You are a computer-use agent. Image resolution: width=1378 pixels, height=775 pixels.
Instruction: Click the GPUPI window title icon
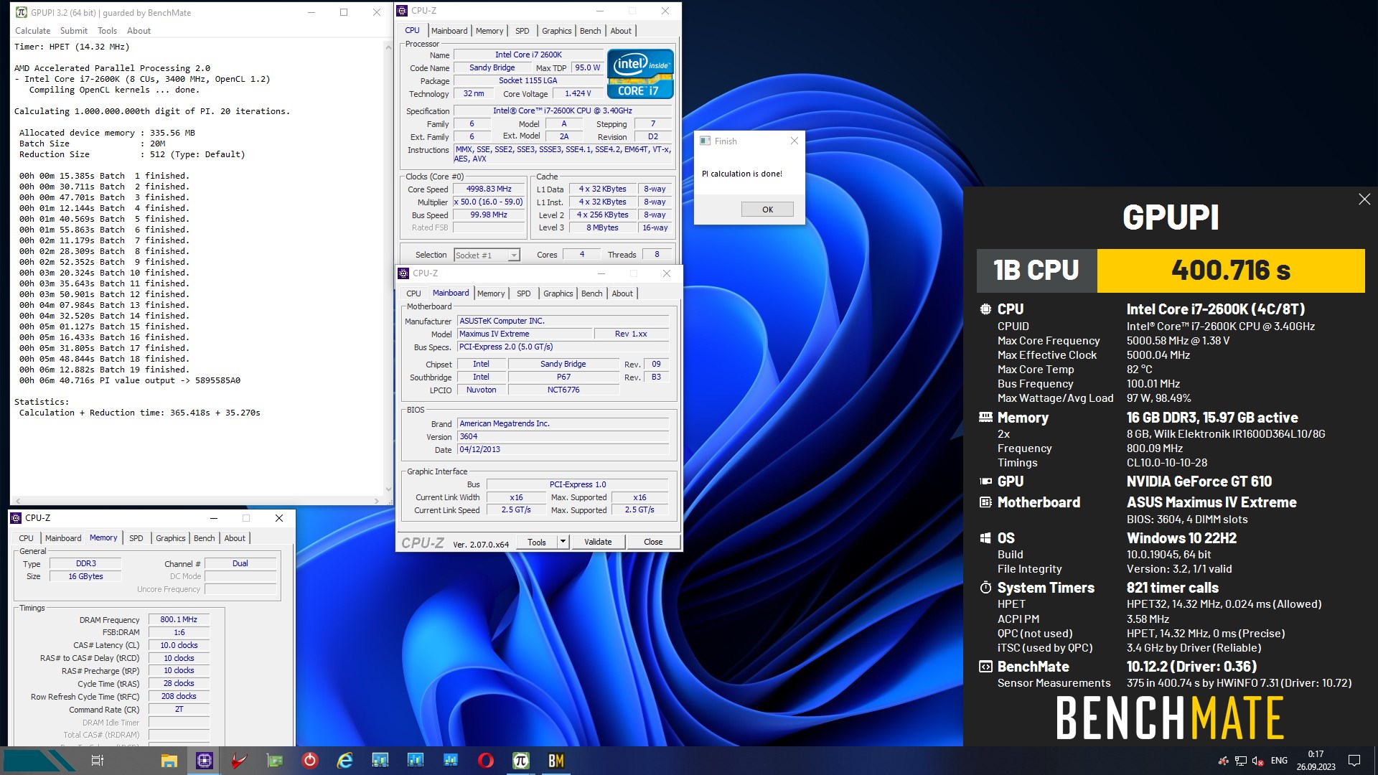(22, 12)
